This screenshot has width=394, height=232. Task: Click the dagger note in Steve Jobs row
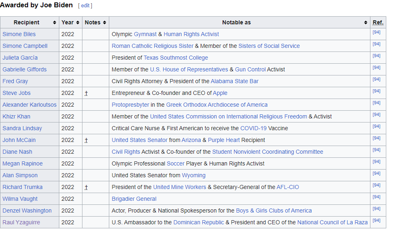86,94
